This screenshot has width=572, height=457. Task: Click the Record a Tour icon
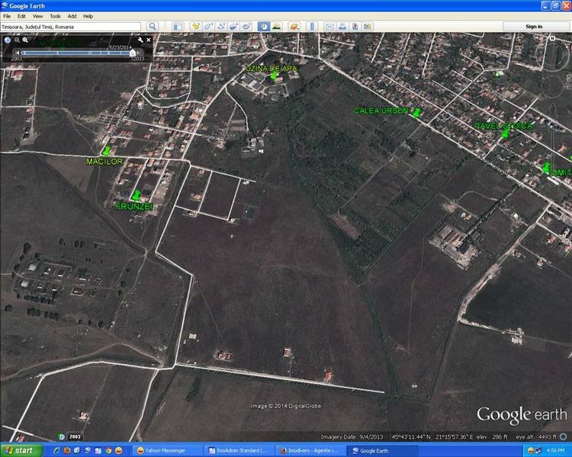pos(246,27)
